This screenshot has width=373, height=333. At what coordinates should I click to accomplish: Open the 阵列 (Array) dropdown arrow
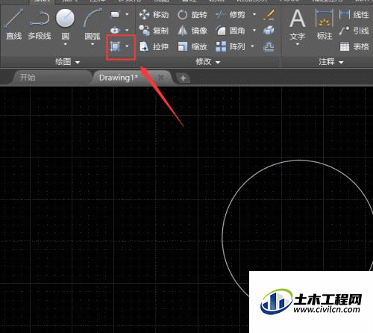coord(252,46)
